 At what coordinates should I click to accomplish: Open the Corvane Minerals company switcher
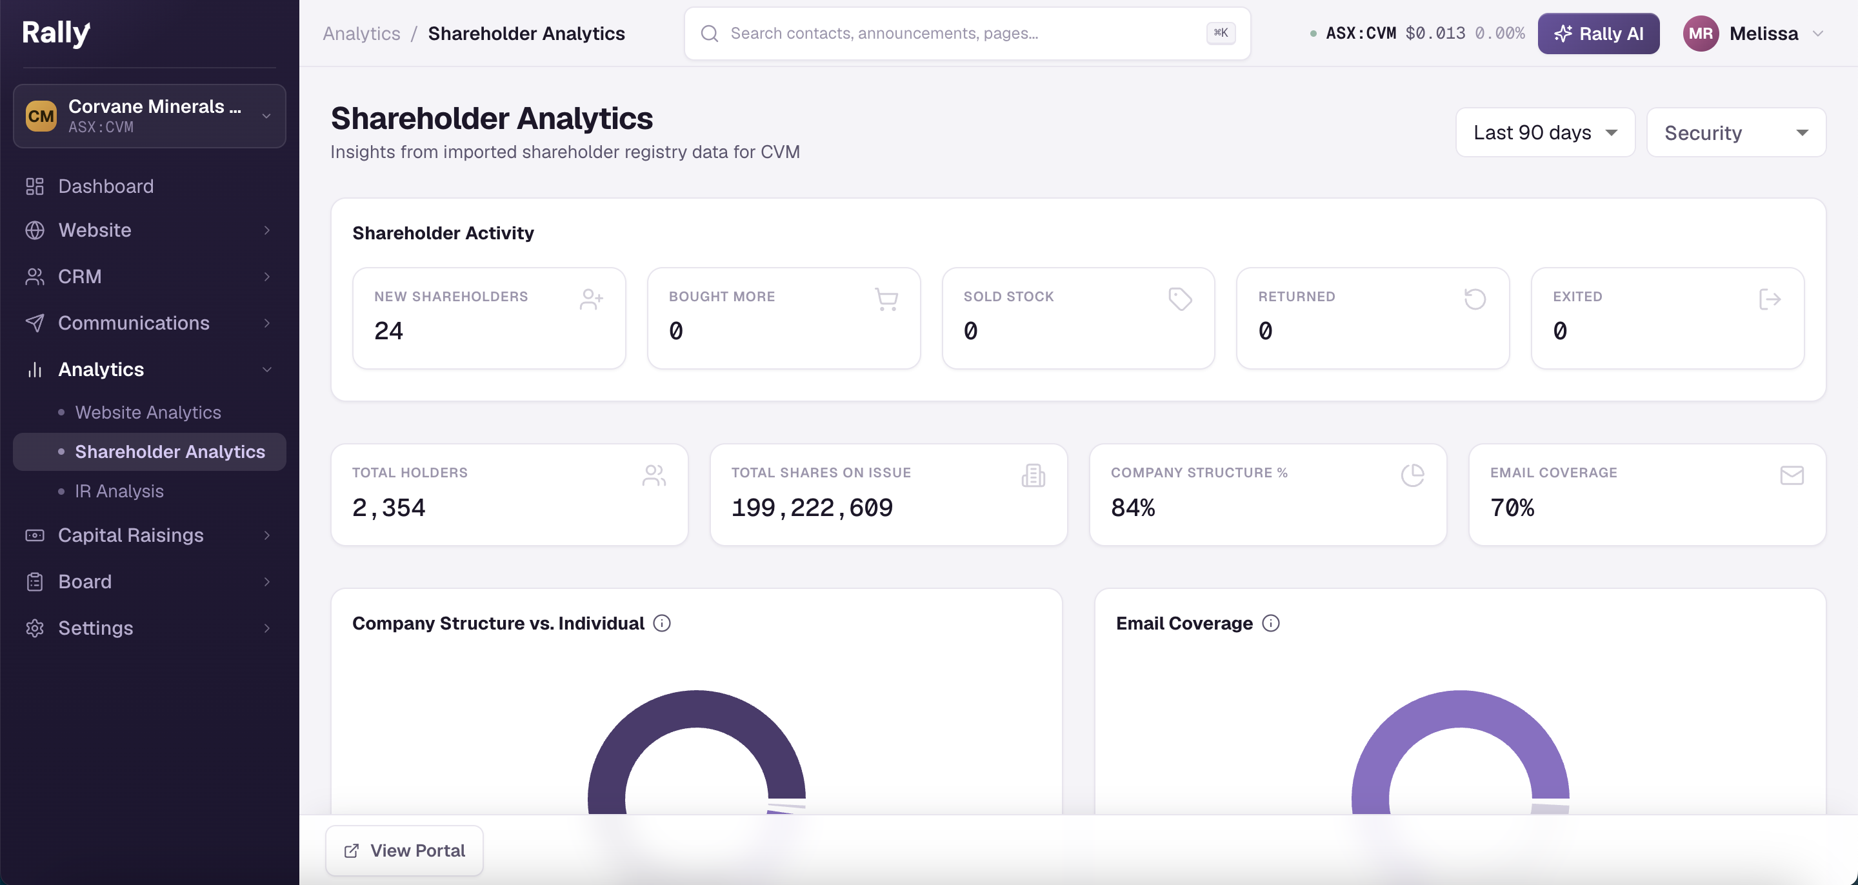(149, 116)
